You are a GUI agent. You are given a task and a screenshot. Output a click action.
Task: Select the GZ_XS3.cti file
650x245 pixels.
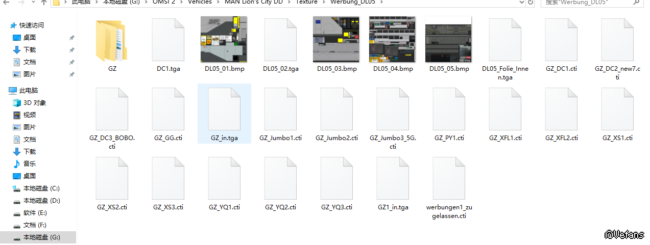(x=168, y=184)
